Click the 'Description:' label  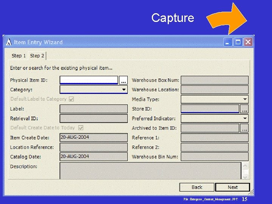[x=24, y=167]
